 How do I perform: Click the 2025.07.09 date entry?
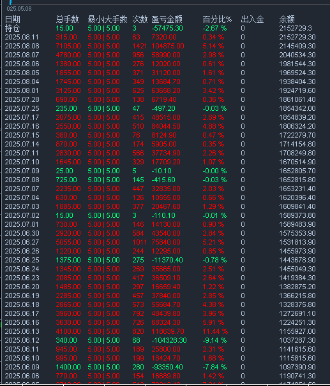pyautogui.click(x=22, y=171)
